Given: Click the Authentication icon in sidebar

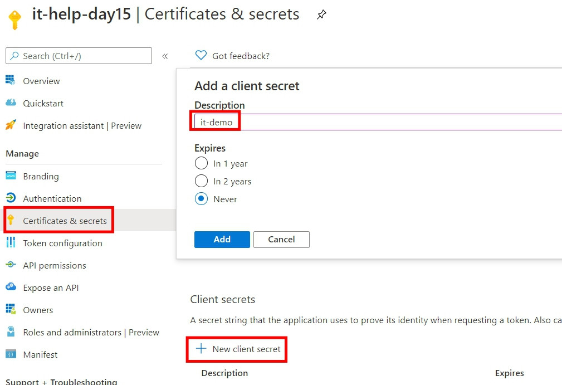Looking at the screenshot, I should pyautogui.click(x=11, y=198).
